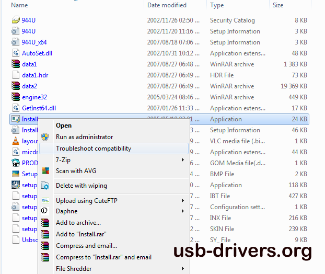Click the shield icon beside Run as administrator

click(45, 137)
